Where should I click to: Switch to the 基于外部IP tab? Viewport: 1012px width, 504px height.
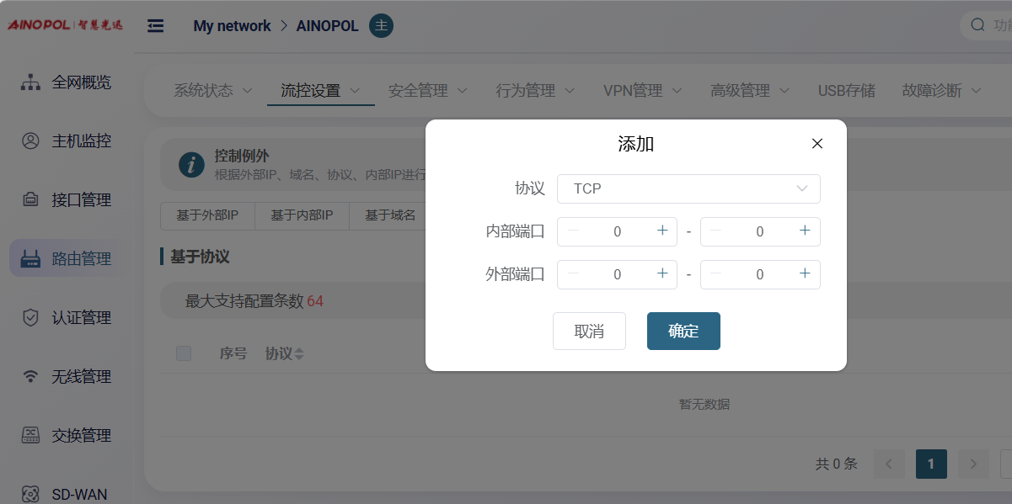(x=207, y=215)
